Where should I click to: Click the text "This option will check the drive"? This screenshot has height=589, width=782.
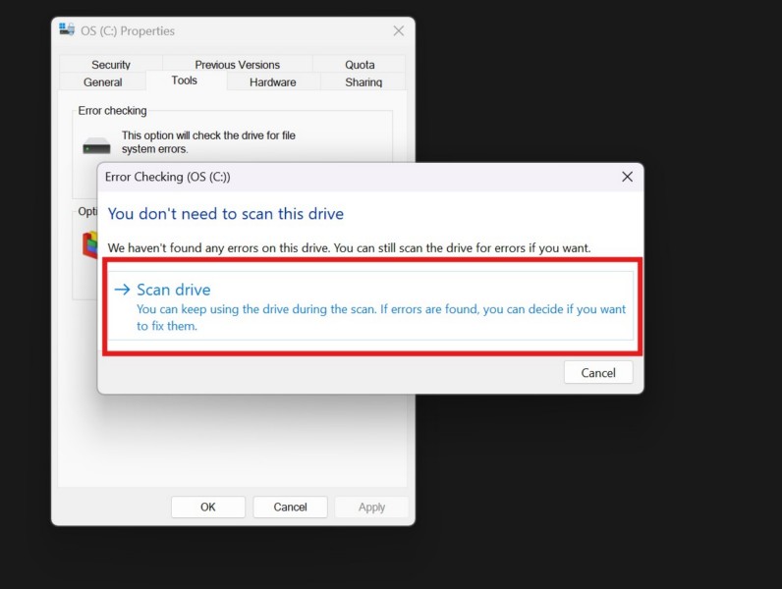193,135
